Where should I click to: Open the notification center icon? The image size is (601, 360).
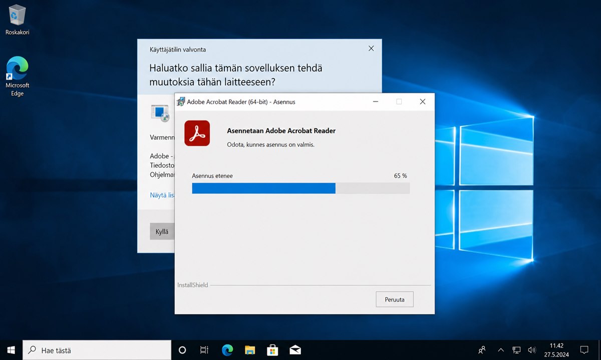coord(584,350)
